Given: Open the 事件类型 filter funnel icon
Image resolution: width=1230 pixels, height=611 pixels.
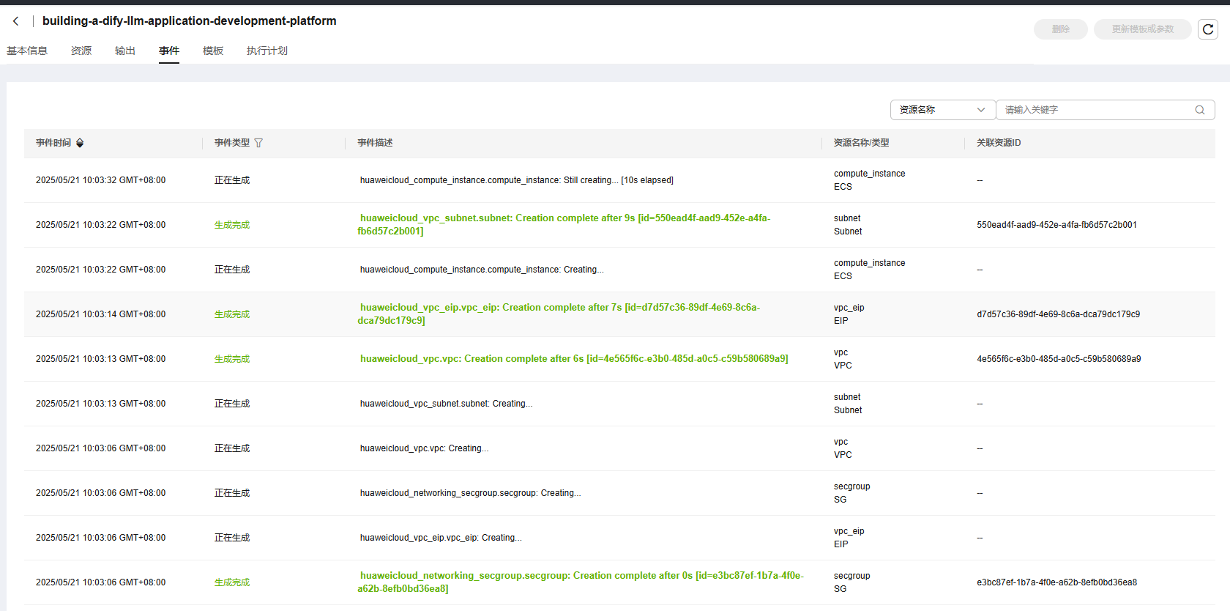Looking at the screenshot, I should 258,143.
